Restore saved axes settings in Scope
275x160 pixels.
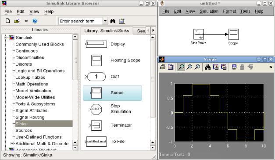coord(224,67)
